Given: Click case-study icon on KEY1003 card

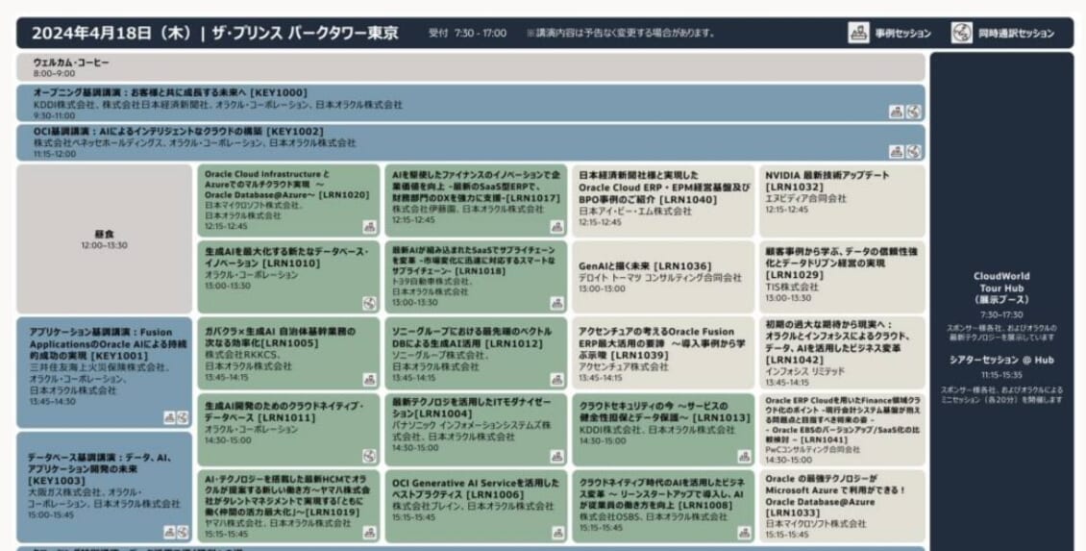Looking at the screenshot, I should coord(169,533).
